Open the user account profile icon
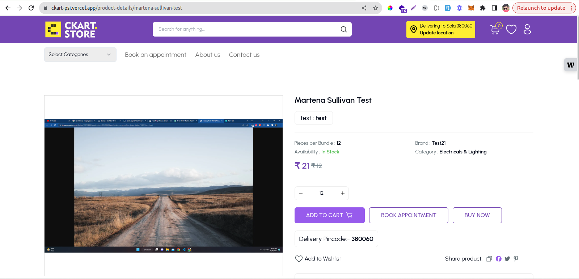This screenshot has height=279, width=579. [x=527, y=29]
